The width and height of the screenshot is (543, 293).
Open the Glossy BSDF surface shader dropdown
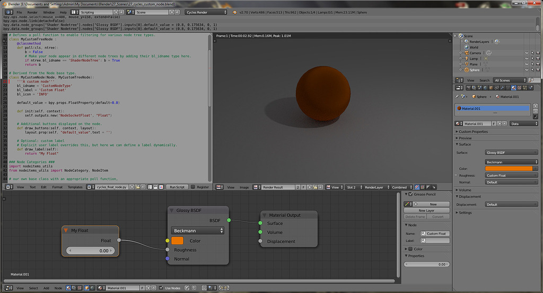pyautogui.click(x=511, y=152)
